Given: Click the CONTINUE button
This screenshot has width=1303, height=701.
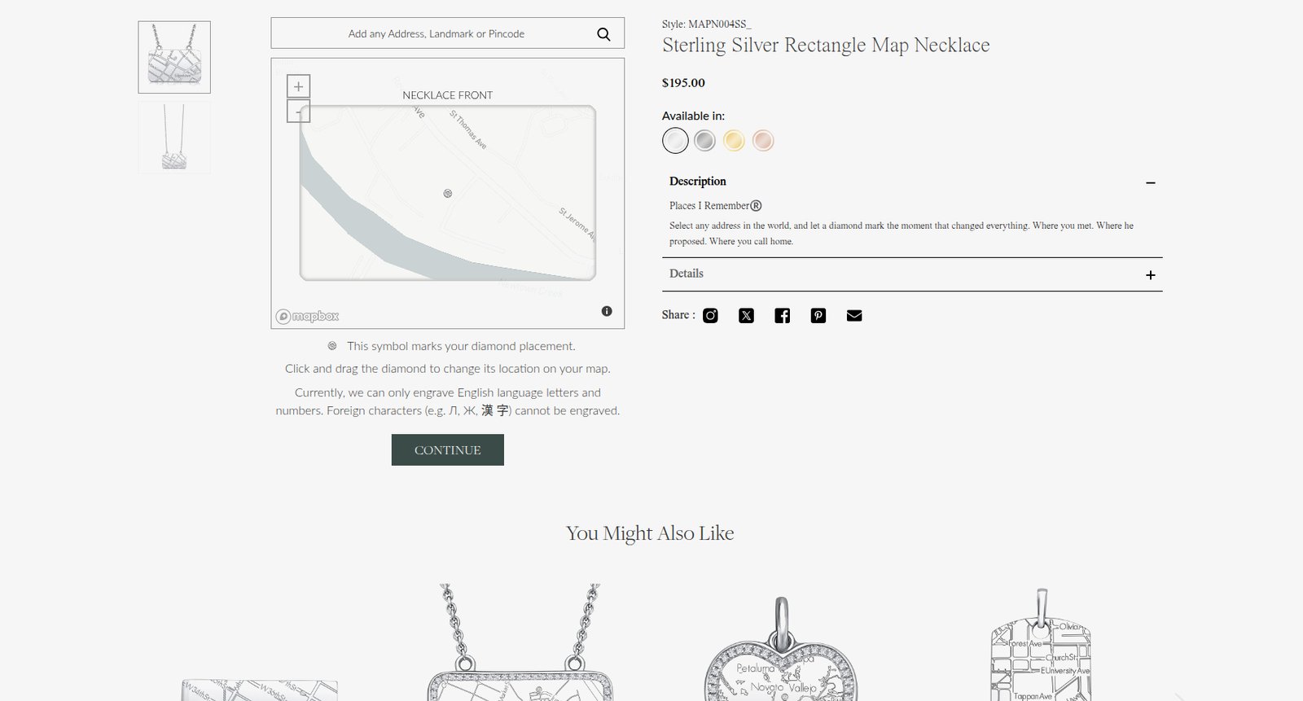Looking at the screenshot, I should (x=448, y=450).
